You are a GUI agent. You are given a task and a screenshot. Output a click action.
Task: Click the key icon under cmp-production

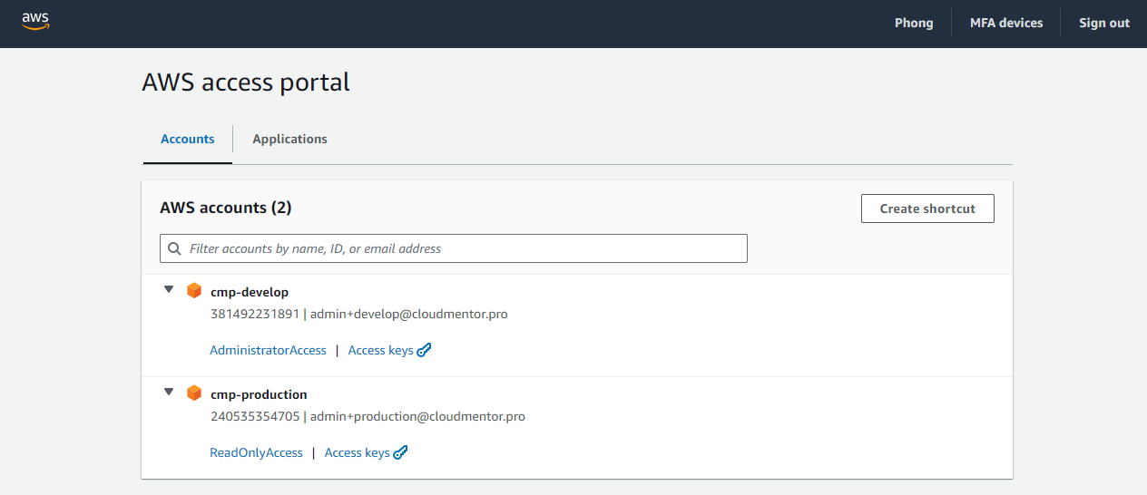[401, 452]
